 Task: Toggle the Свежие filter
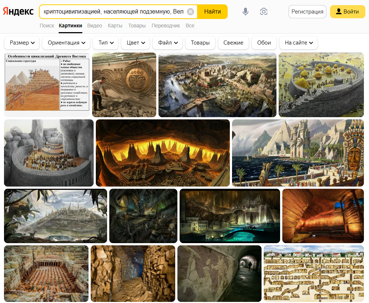(233, 43)
